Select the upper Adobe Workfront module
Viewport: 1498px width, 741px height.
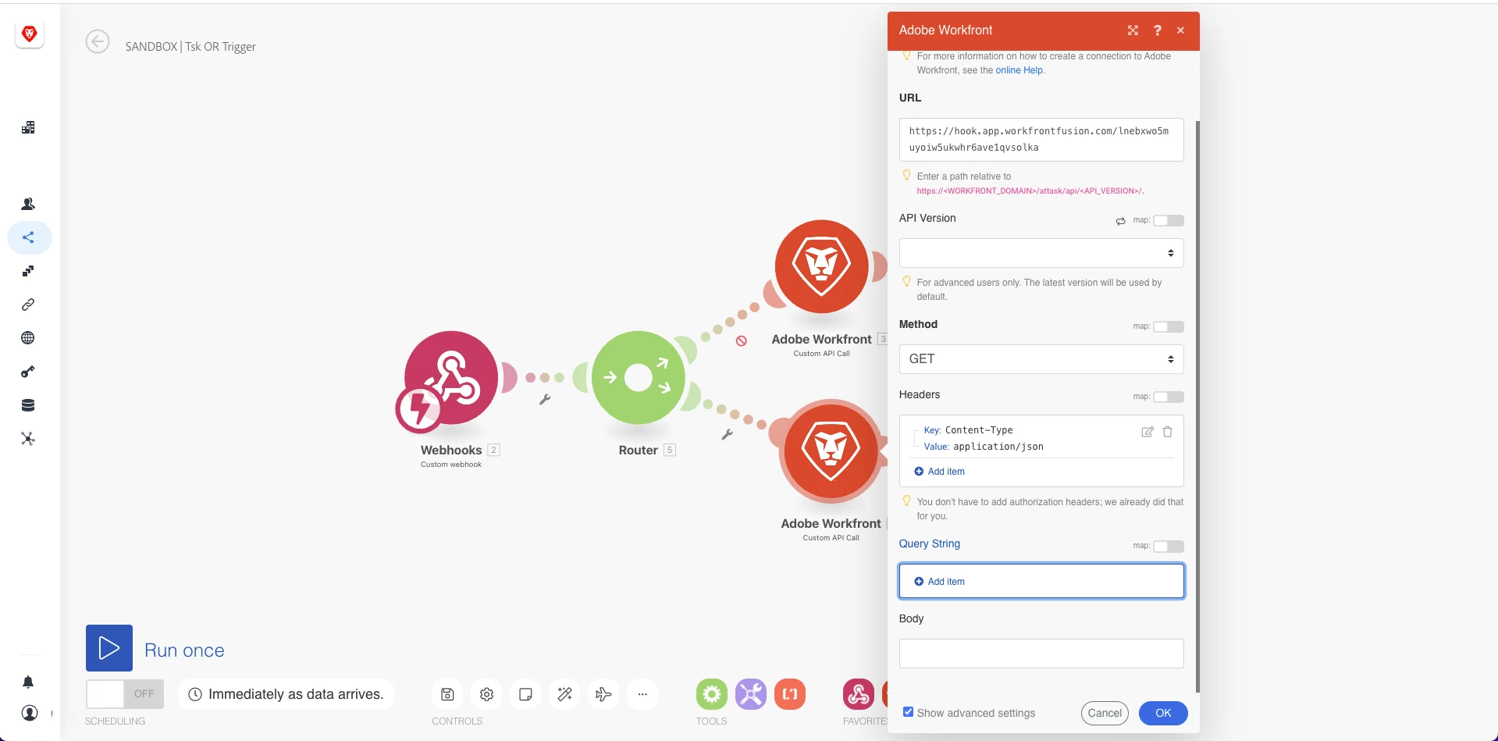click(821, 266)
